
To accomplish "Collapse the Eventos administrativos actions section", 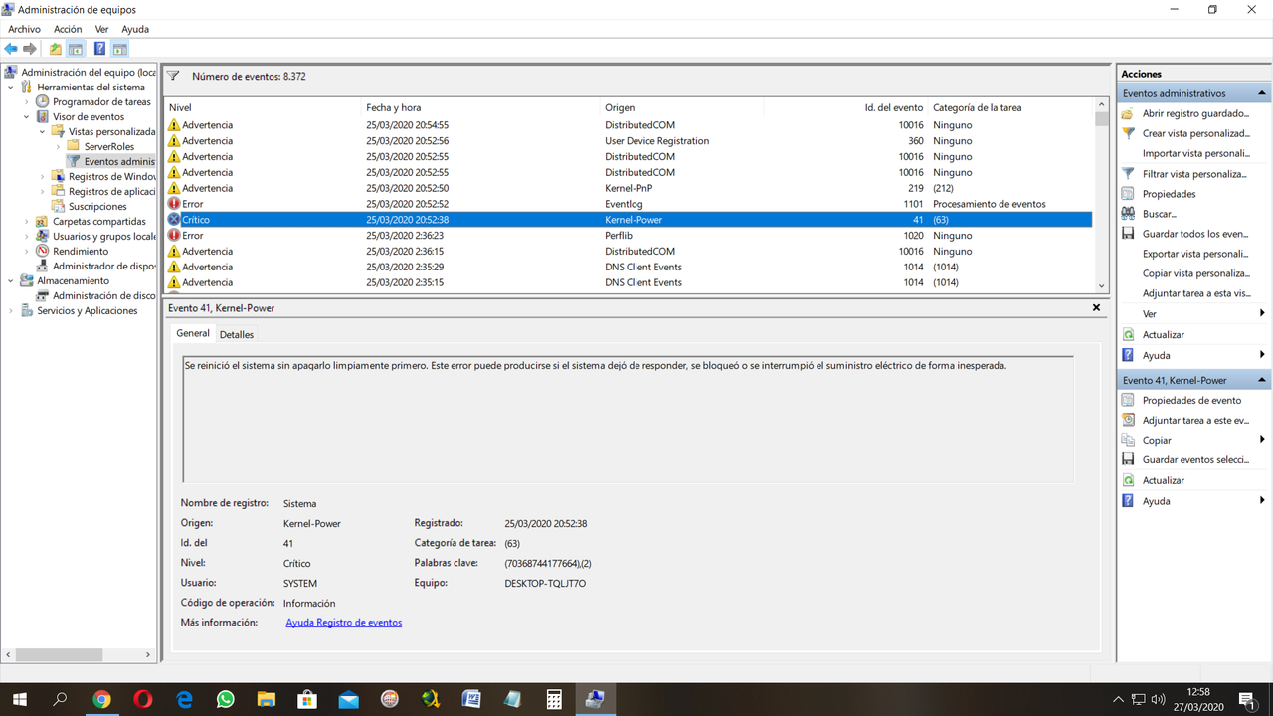I will point(1262,93).
